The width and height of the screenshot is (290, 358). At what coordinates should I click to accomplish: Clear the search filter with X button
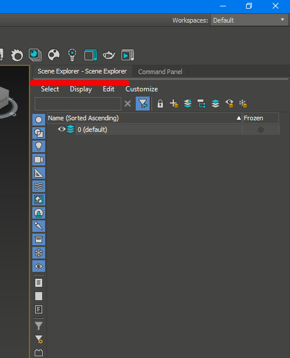pos(128,104)
